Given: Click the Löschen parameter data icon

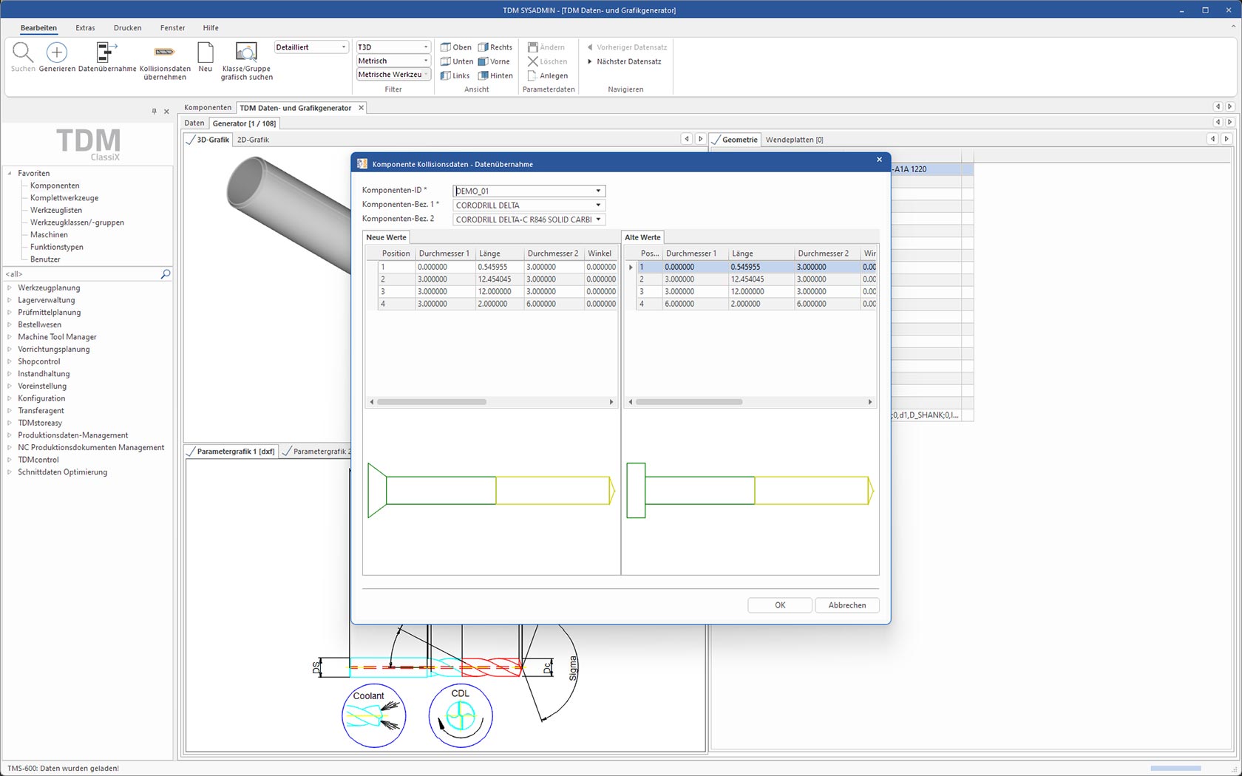Looking at the screenshot, I should (x=532, y=61).
